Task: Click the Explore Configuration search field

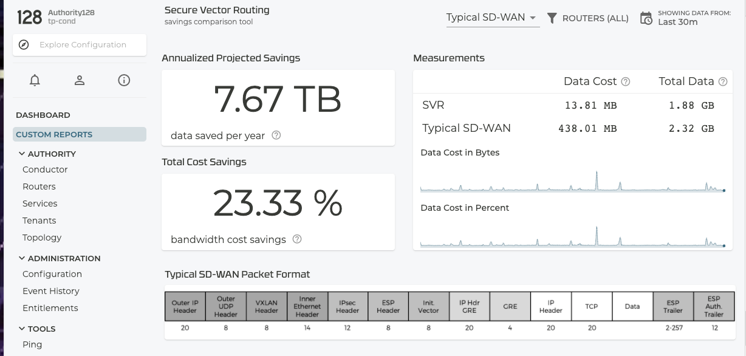Action: (83, 45)
